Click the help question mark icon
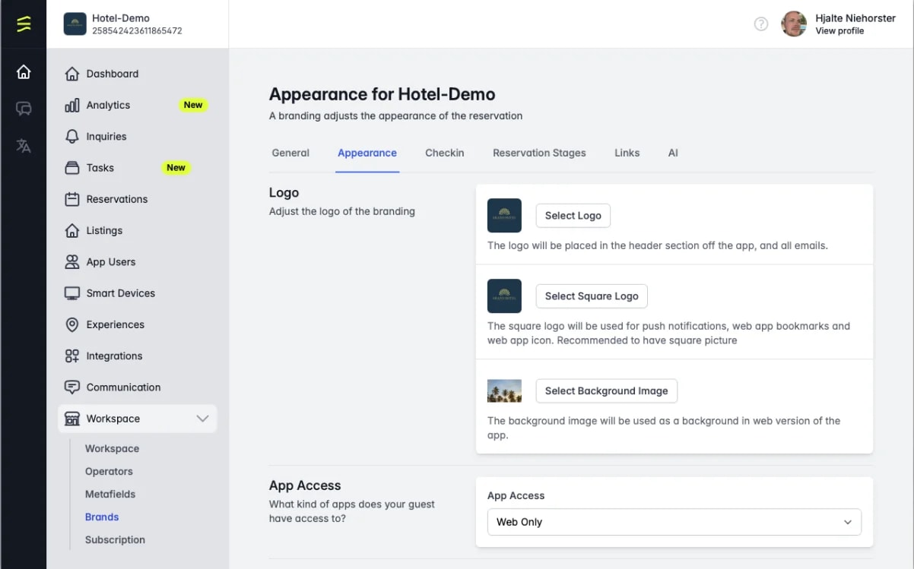This screenshot has height=569, width=914. pyautogui.click(x=761, y=24)
